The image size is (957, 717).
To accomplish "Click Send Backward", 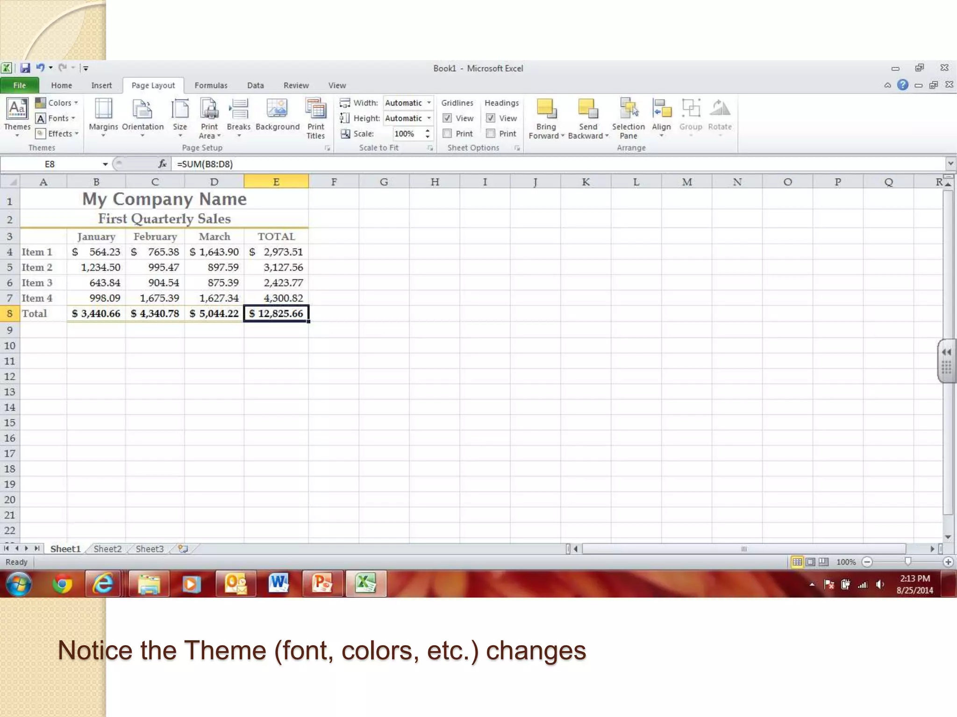I will click(x=588, y=118).
